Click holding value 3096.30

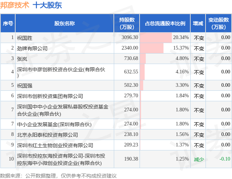[x=130, y=37]
